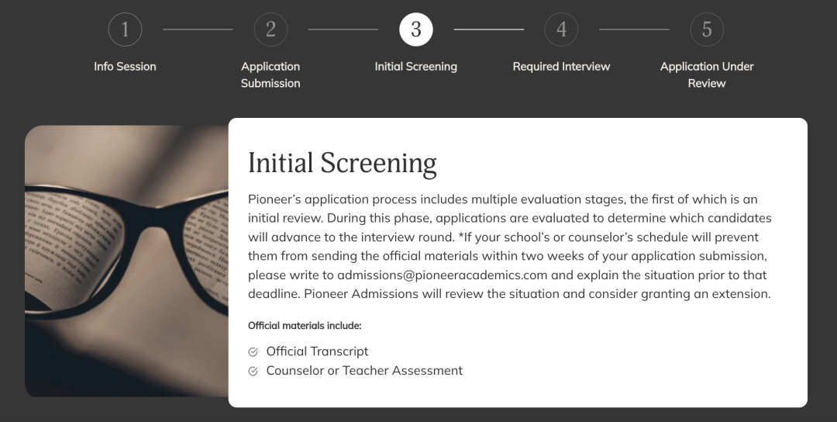Click the step 1 circle icon

(x=125, y=29)
